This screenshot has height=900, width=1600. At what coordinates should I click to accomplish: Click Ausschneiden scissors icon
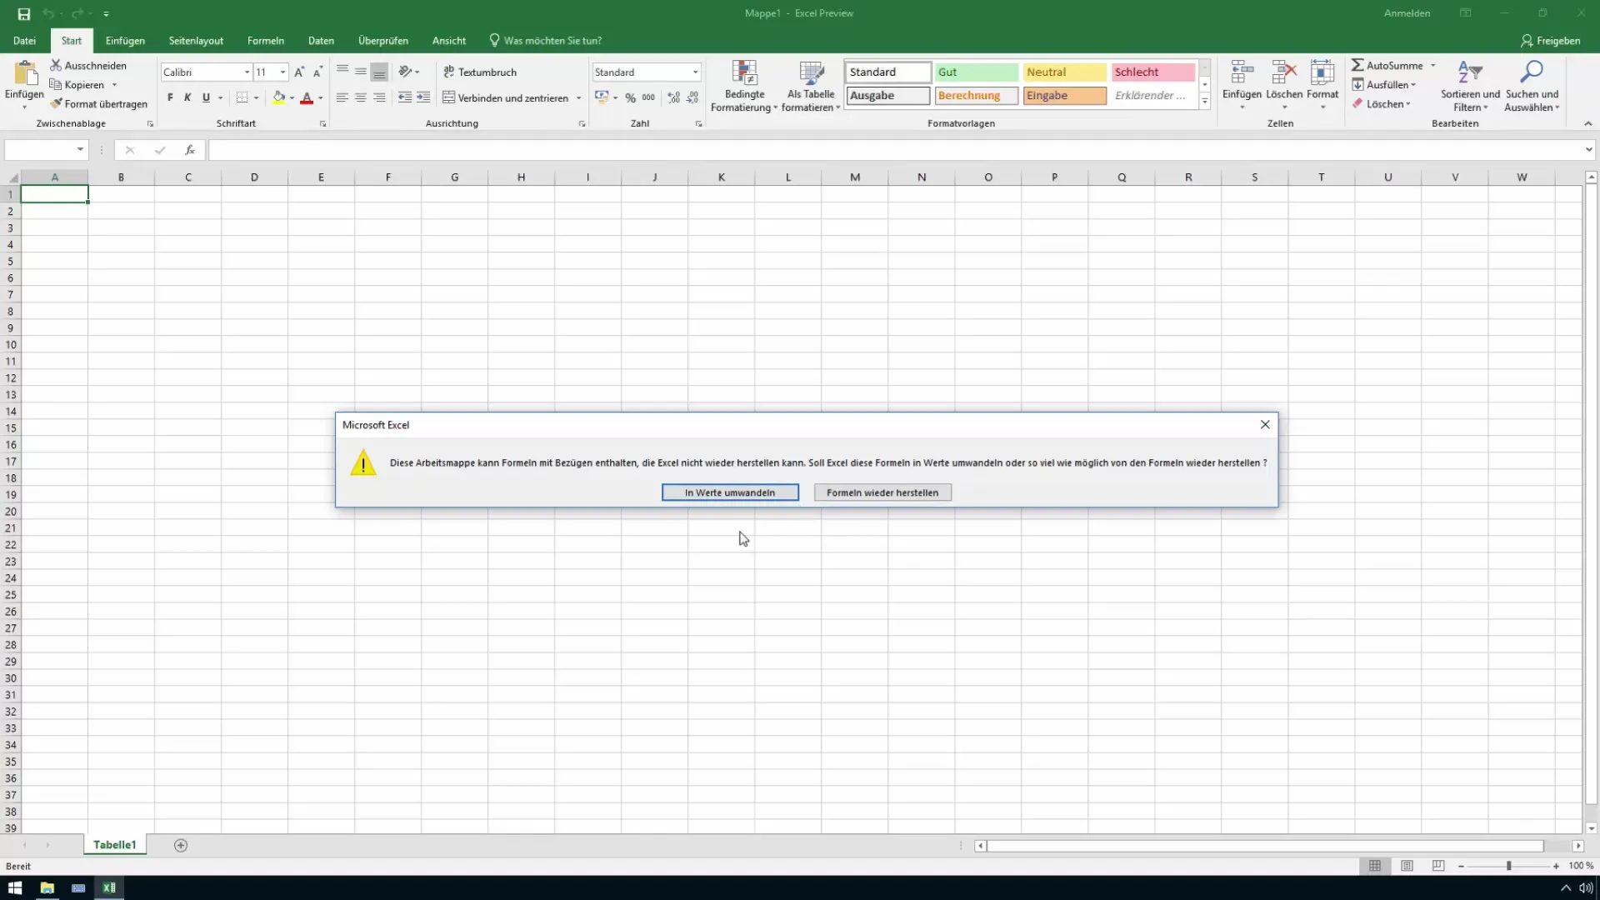tap(56, 65)
